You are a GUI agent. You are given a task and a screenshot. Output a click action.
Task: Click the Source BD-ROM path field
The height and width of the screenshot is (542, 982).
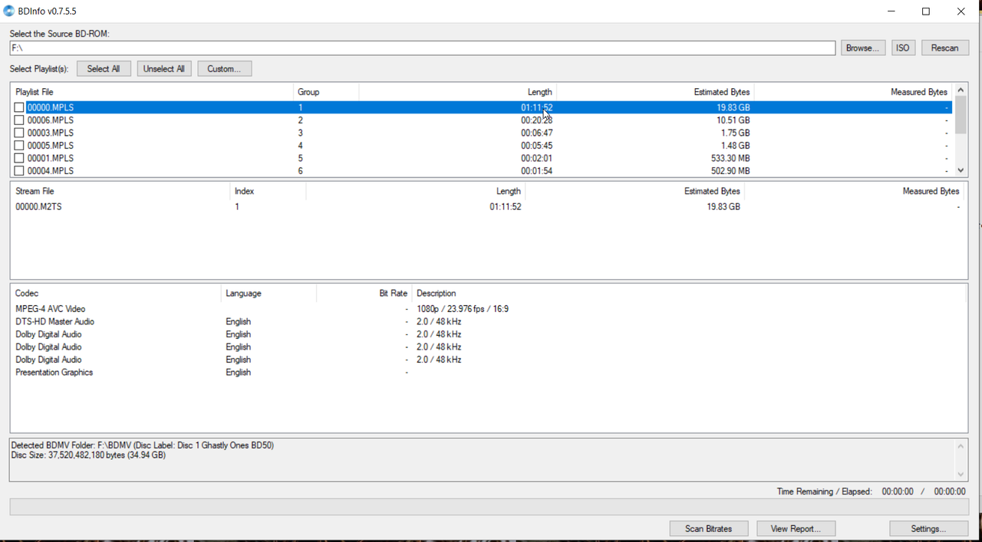[423, 48]
